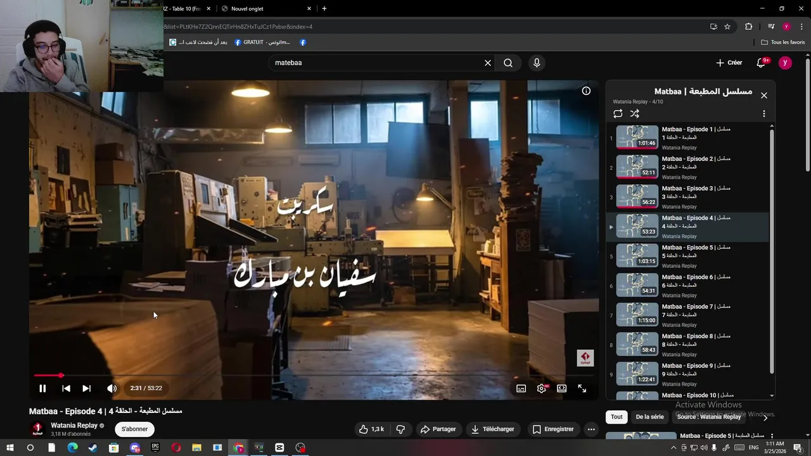
Task: Select the Source : Watania Replay chip
Action: point(708,417)
